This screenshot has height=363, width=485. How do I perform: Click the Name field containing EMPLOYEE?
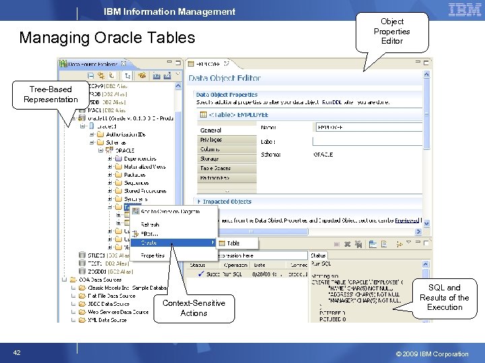369,127
